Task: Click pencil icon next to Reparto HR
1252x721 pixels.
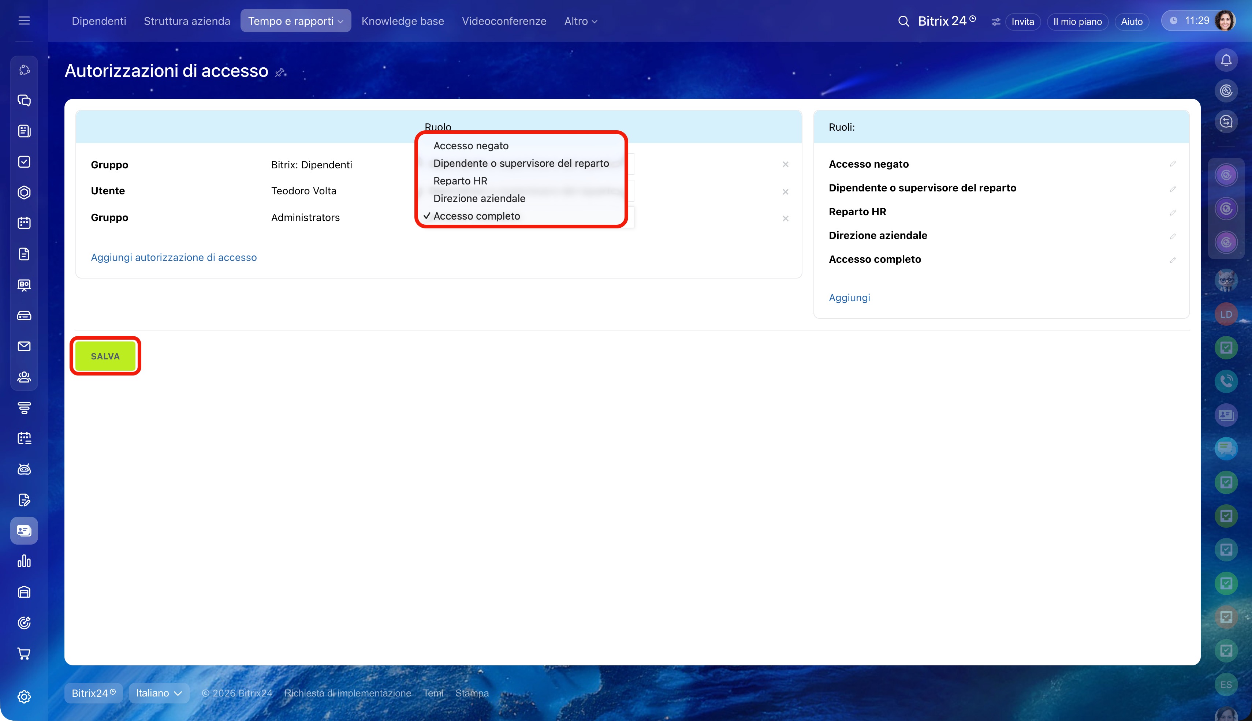Action: click(1172, 212)
